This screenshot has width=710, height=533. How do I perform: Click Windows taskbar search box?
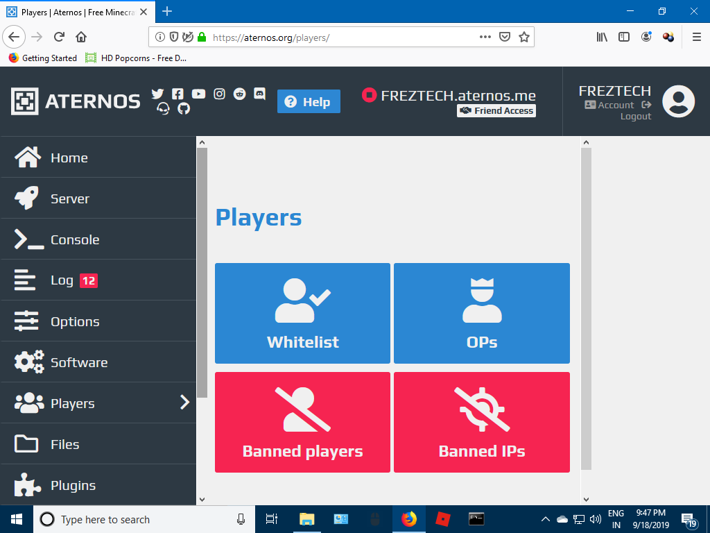pos(144,519)
